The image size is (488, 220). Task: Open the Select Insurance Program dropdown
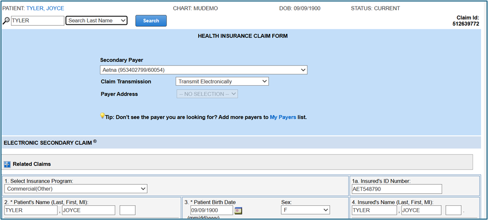pos(76,189)
